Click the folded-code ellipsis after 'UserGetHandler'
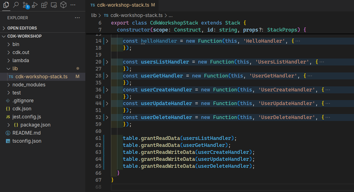Image resolution: width=354 pixels, height=192 pixels. [310, 76]
